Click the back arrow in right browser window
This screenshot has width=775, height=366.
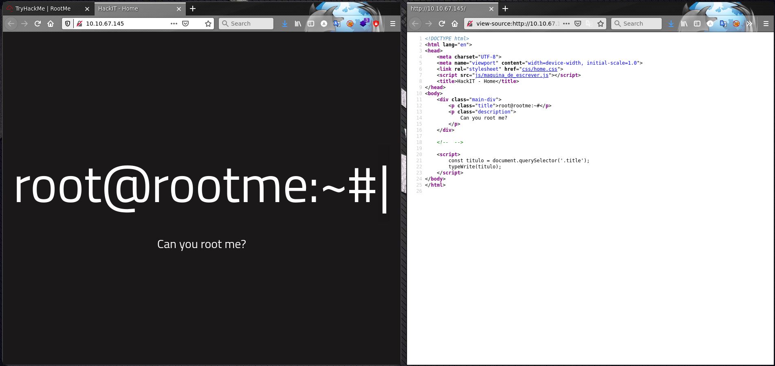[415, 24]
